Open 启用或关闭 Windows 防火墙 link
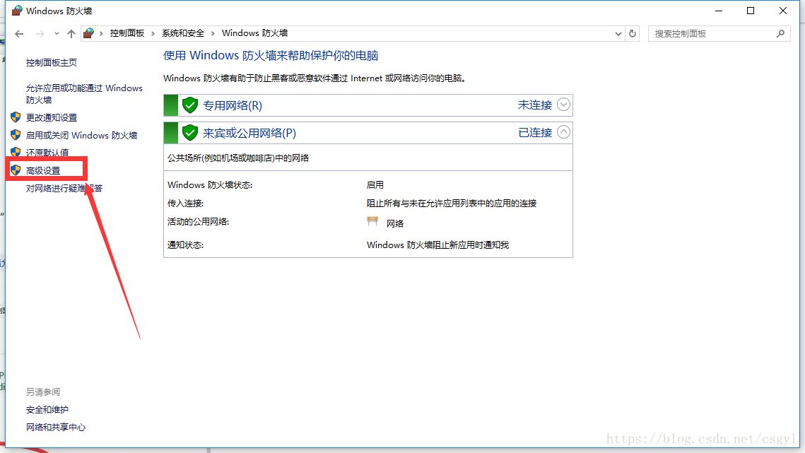Image resolution: width=805 pixels, height=453 pixels. tap(81, 136)
